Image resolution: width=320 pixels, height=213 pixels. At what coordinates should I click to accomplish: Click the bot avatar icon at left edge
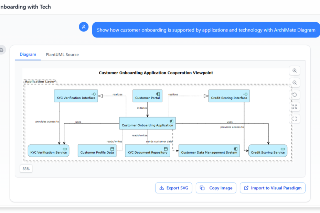pos(1,50)
